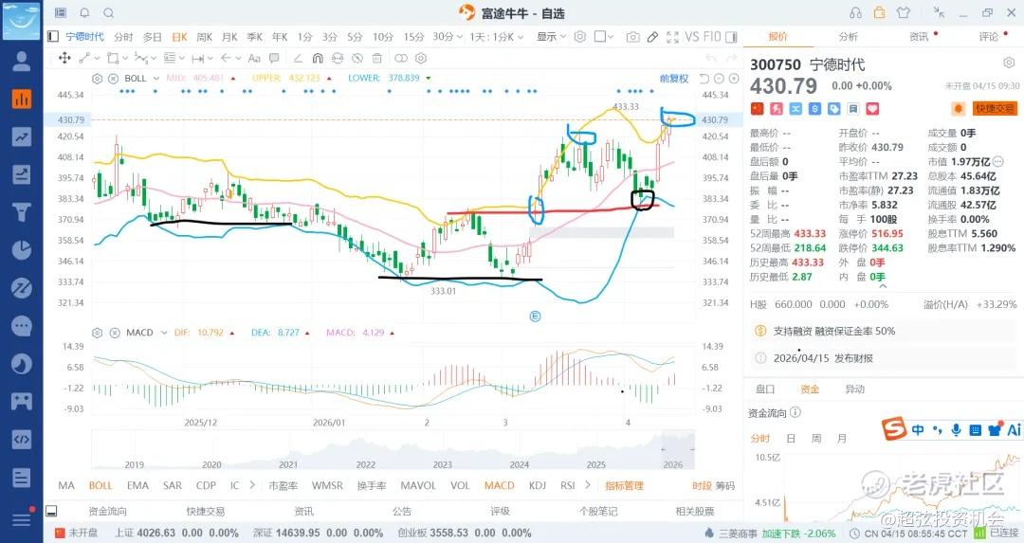Image resolution: width=1024 pixels, height=543 pixels.
Task: Switch to the 评论 tab
Action: click(989, 37)
